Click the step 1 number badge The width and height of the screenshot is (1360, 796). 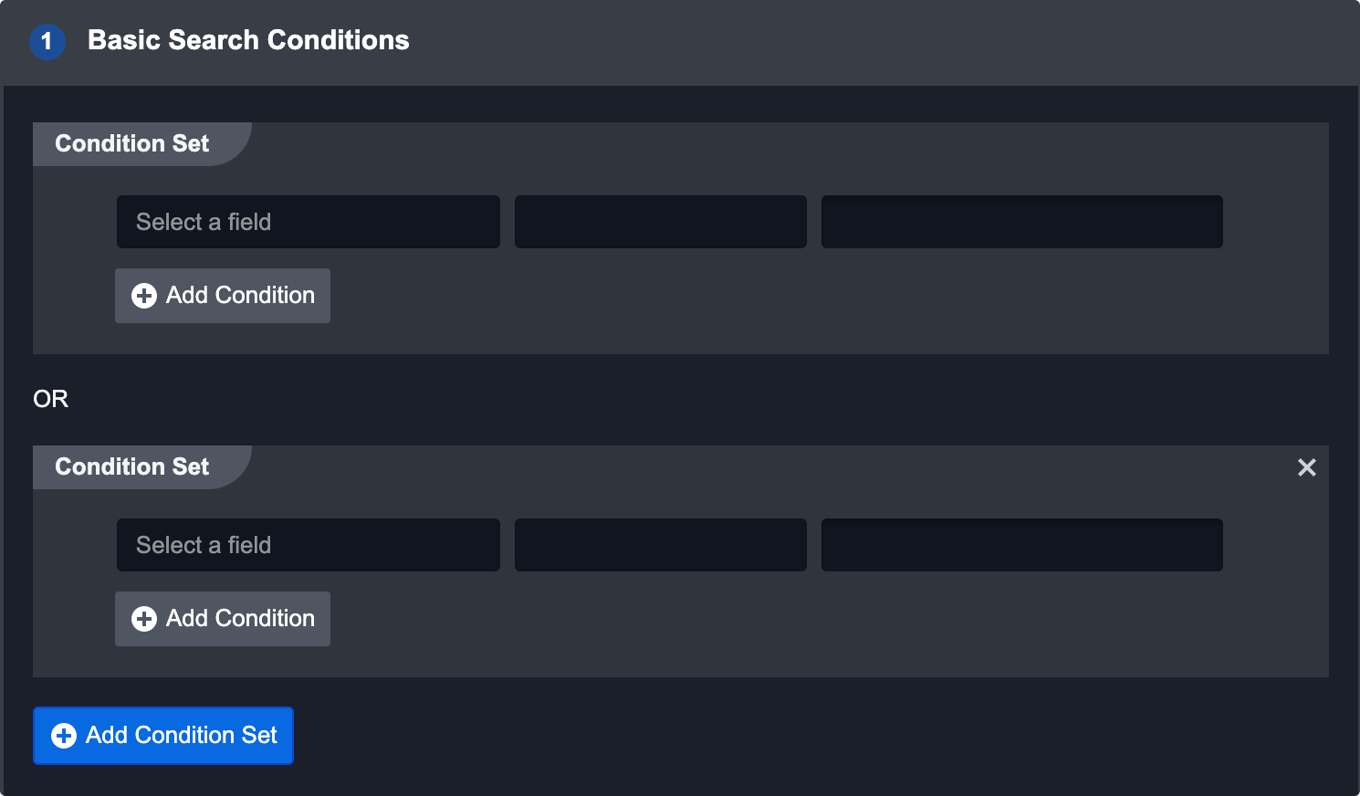tap(47, 41)
